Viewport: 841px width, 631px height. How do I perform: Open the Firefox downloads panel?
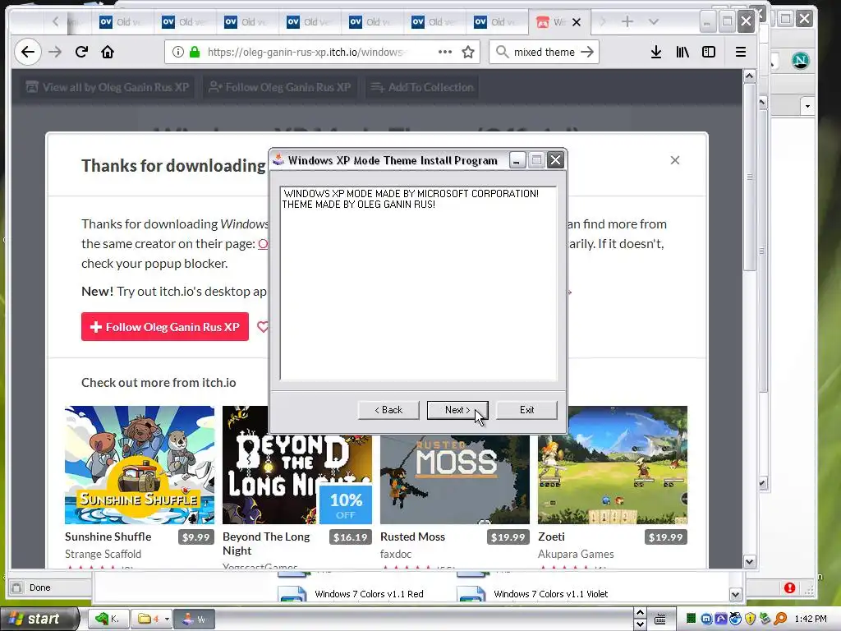(x=656, y=52)
